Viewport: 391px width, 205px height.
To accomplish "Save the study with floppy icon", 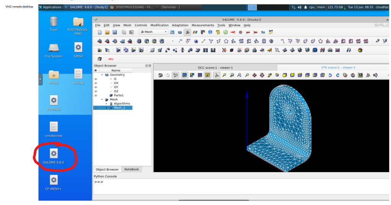I will coord(115,32).
